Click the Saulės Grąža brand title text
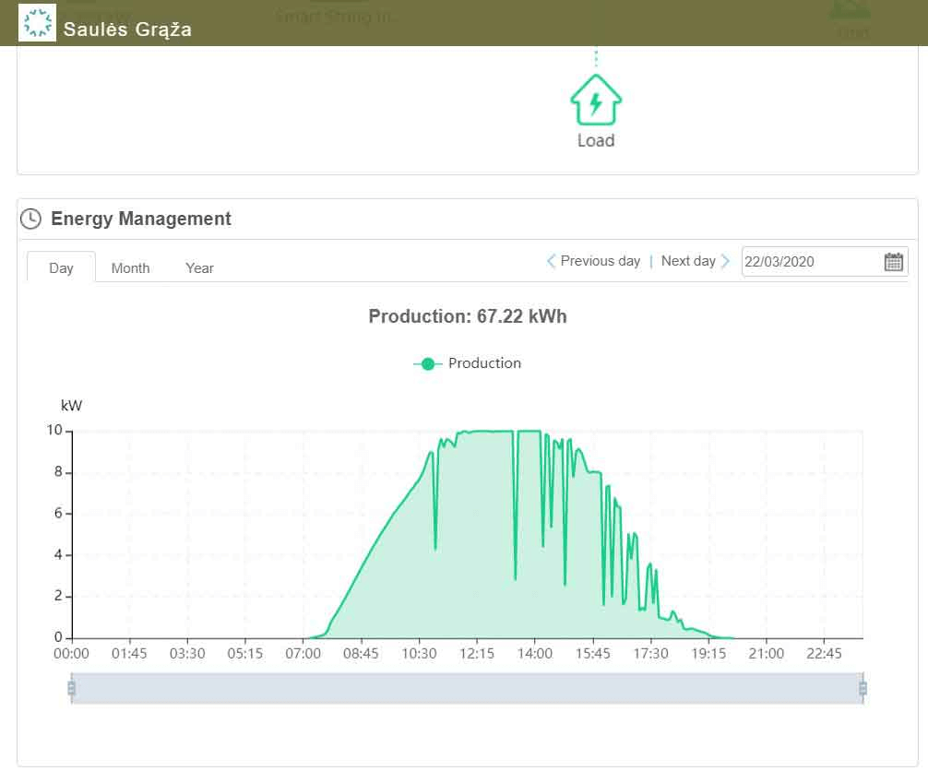 127,30
